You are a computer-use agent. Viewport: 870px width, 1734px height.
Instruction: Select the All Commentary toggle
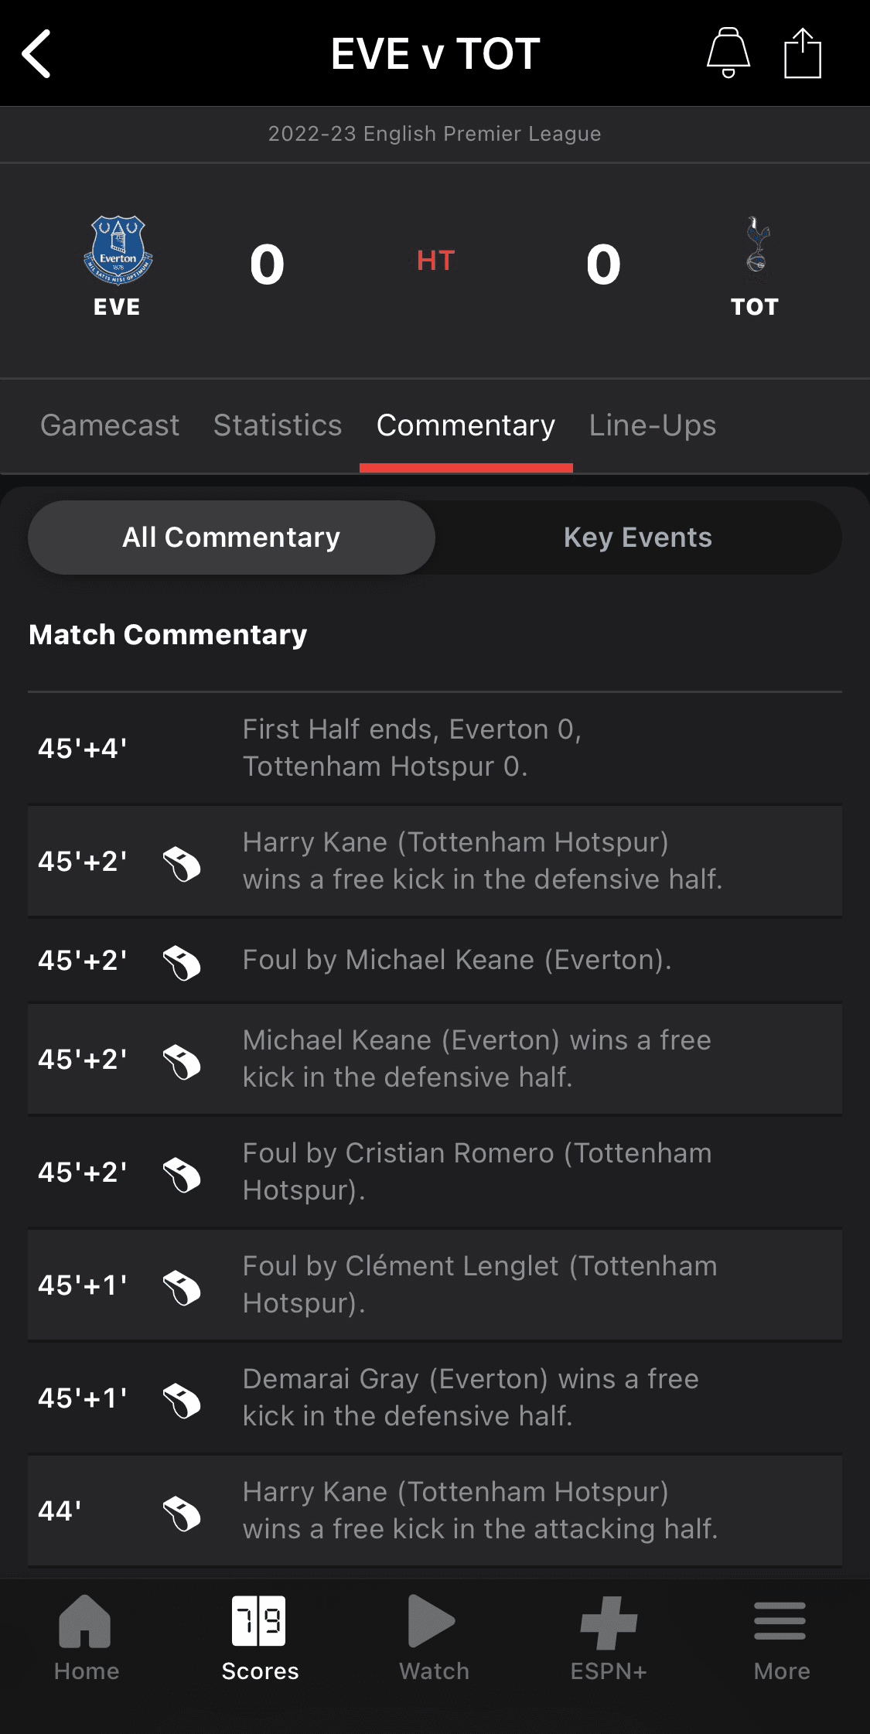pos(231,538)
